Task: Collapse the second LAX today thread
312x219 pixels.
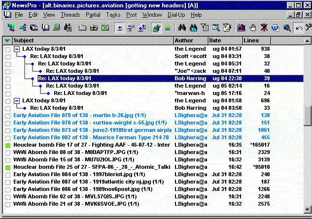Action: click(16, 101)
